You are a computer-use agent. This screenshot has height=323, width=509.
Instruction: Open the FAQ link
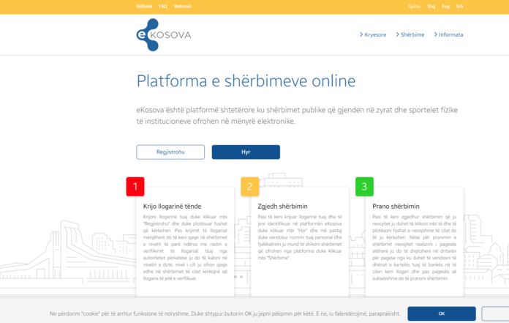click(163, 6)
